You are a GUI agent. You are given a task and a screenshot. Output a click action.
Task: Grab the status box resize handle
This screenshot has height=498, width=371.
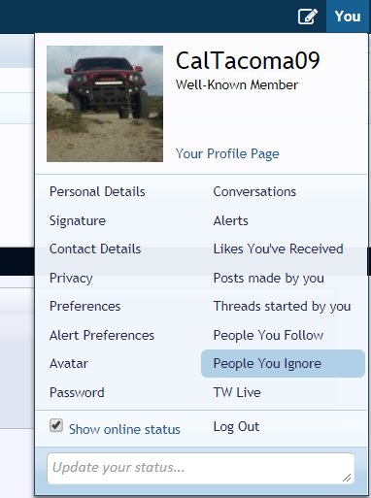(x=347, y=478)
